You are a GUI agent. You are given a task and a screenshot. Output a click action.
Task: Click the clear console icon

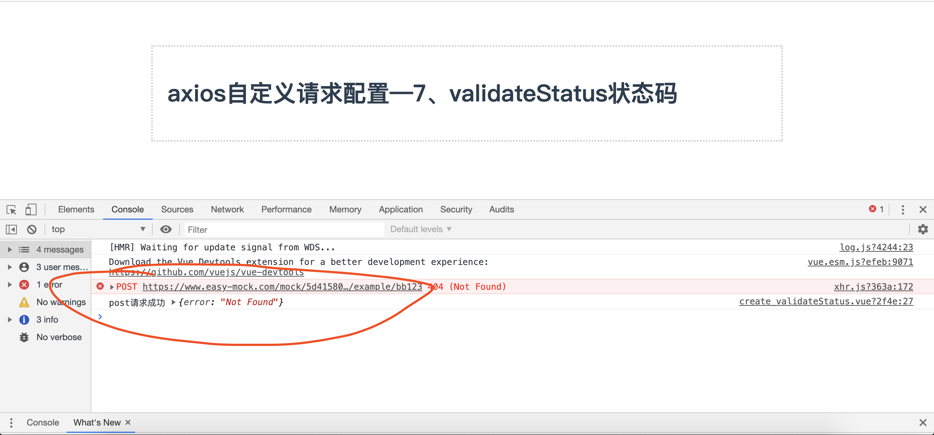[x=32, y=230]
